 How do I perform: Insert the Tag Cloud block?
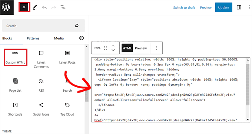67,109
